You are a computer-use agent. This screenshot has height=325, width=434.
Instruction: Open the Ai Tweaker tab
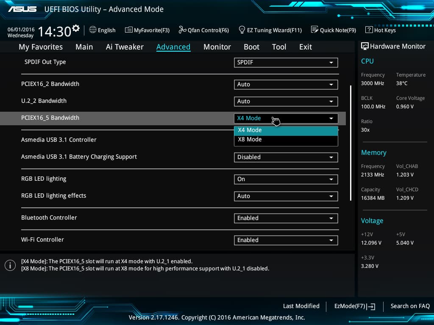click(x=125, y=47)
